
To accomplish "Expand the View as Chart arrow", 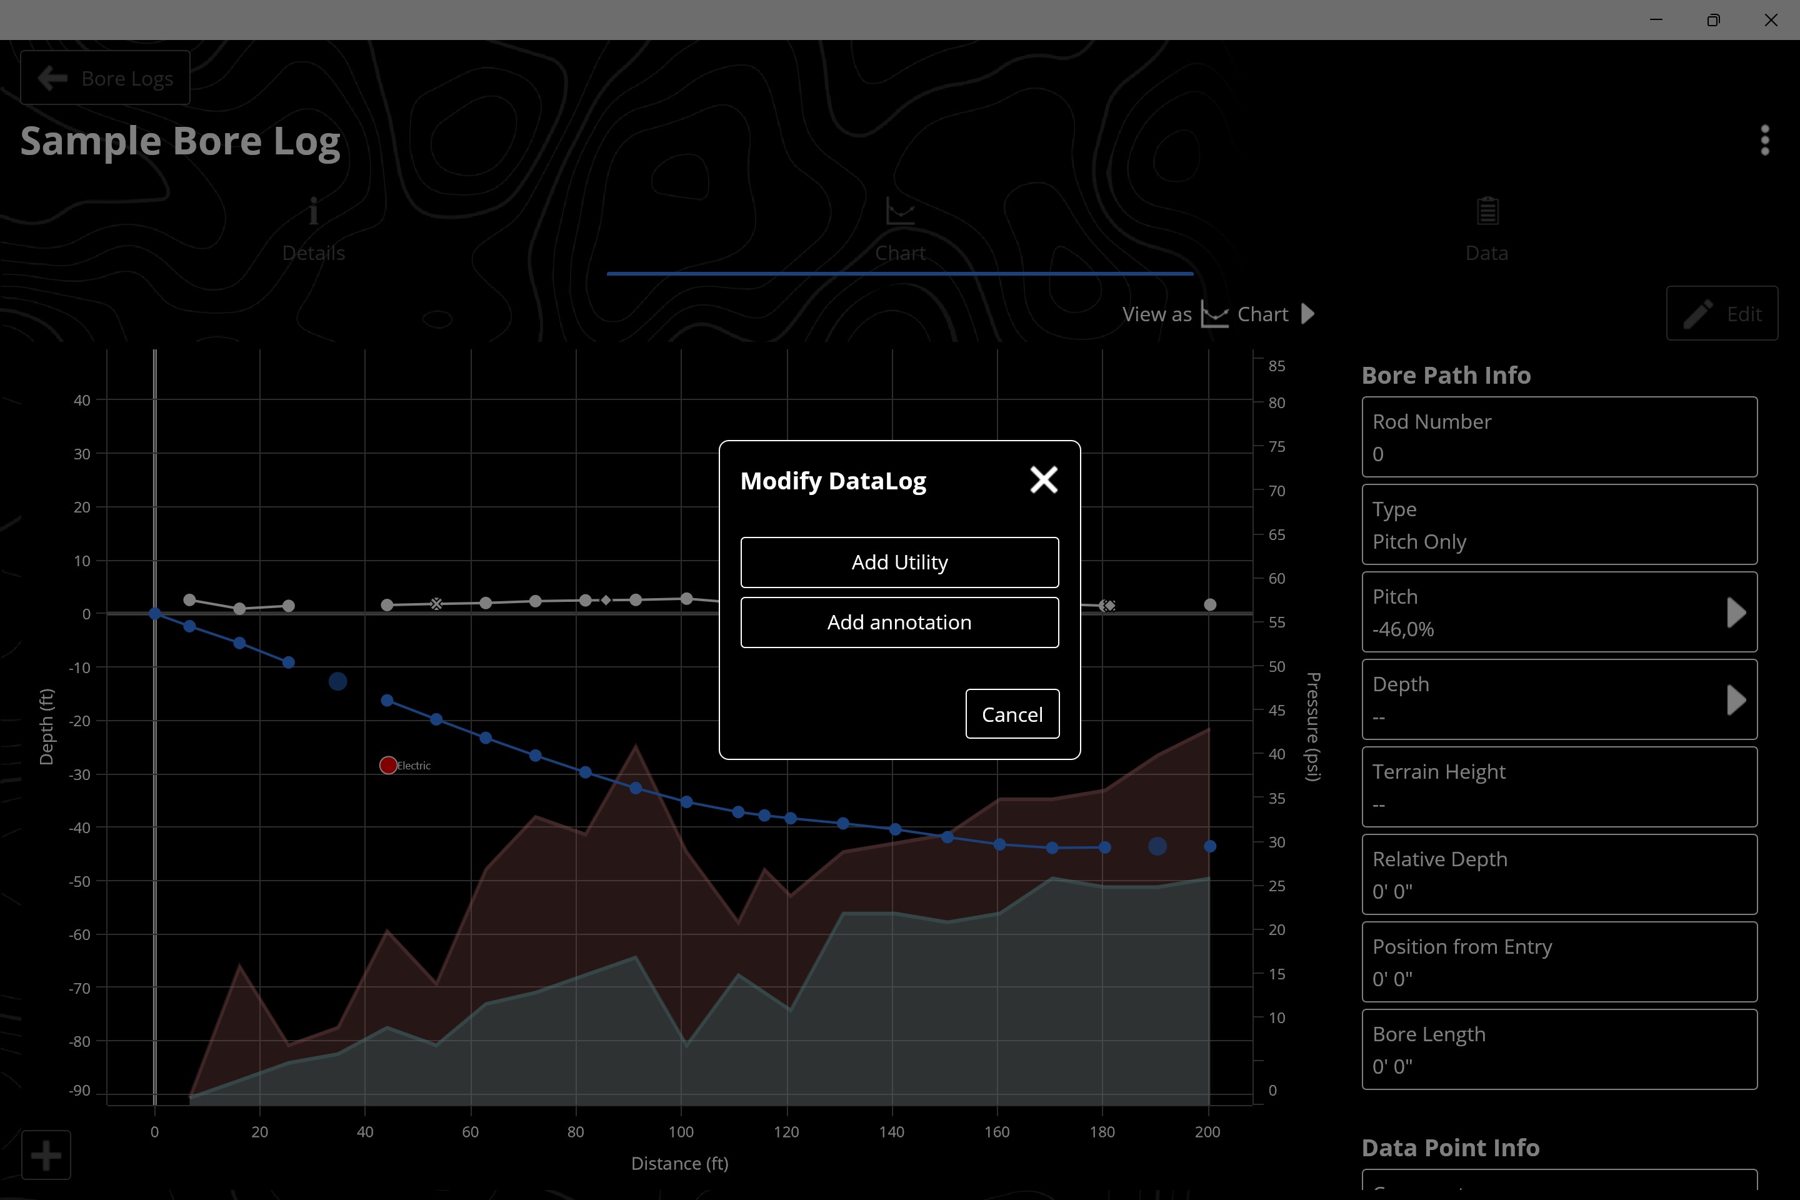I will [1308, 314].
